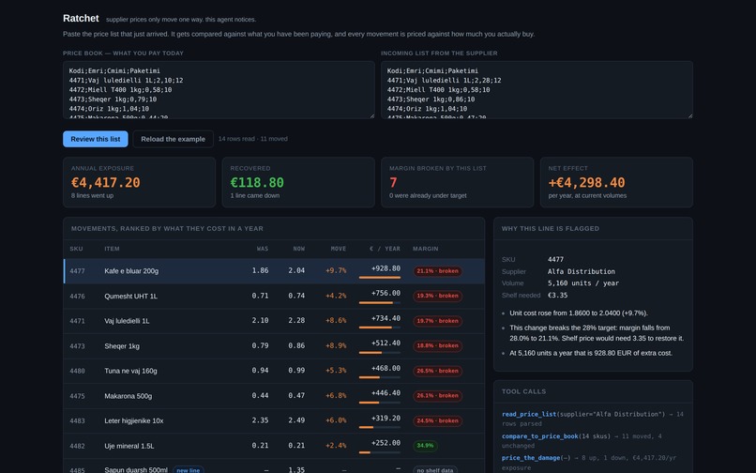This screenshot has height=473, width=756.
Task: Select the Leter higjienike 10x row
Action: pyautogui.click(x=274, y=420)
